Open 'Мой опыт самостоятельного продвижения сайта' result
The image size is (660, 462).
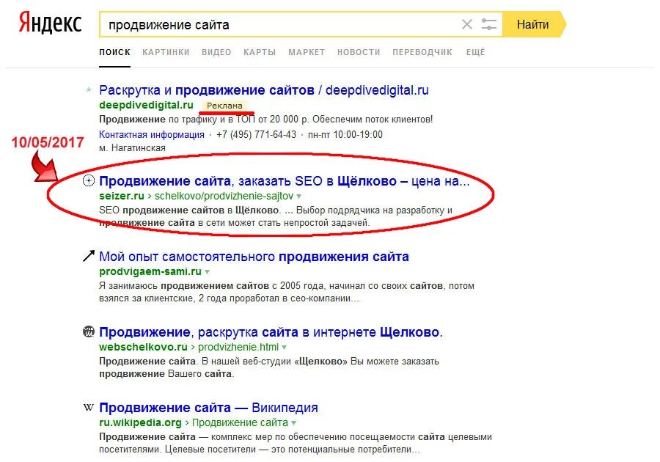point(254,257)
